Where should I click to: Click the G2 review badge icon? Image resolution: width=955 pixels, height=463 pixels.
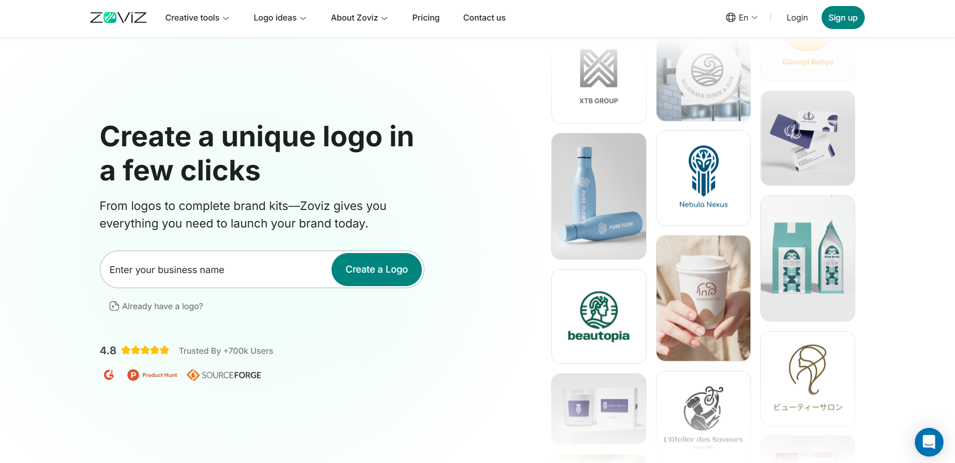[109, 375]
